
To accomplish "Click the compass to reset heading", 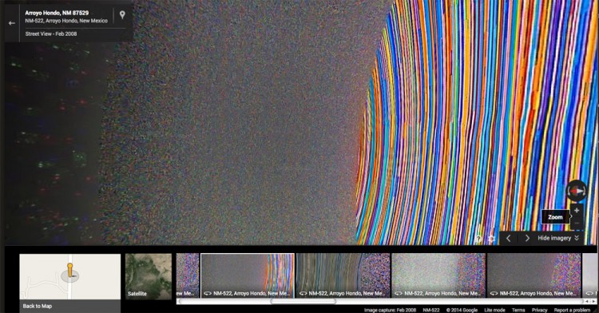I will pos(577,191).
